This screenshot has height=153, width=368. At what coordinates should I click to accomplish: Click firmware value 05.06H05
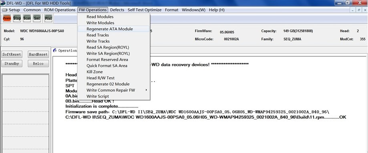tap(227, 32)
